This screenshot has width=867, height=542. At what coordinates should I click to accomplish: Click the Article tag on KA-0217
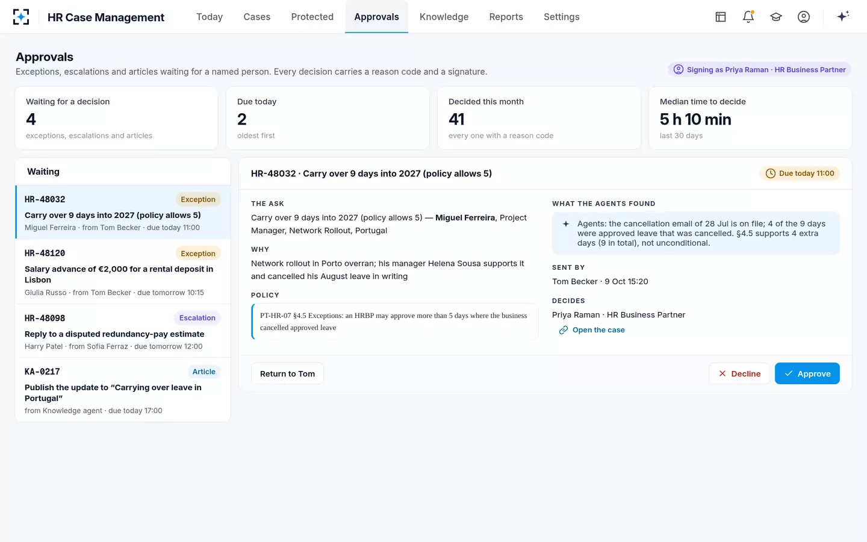pos(204,372)
